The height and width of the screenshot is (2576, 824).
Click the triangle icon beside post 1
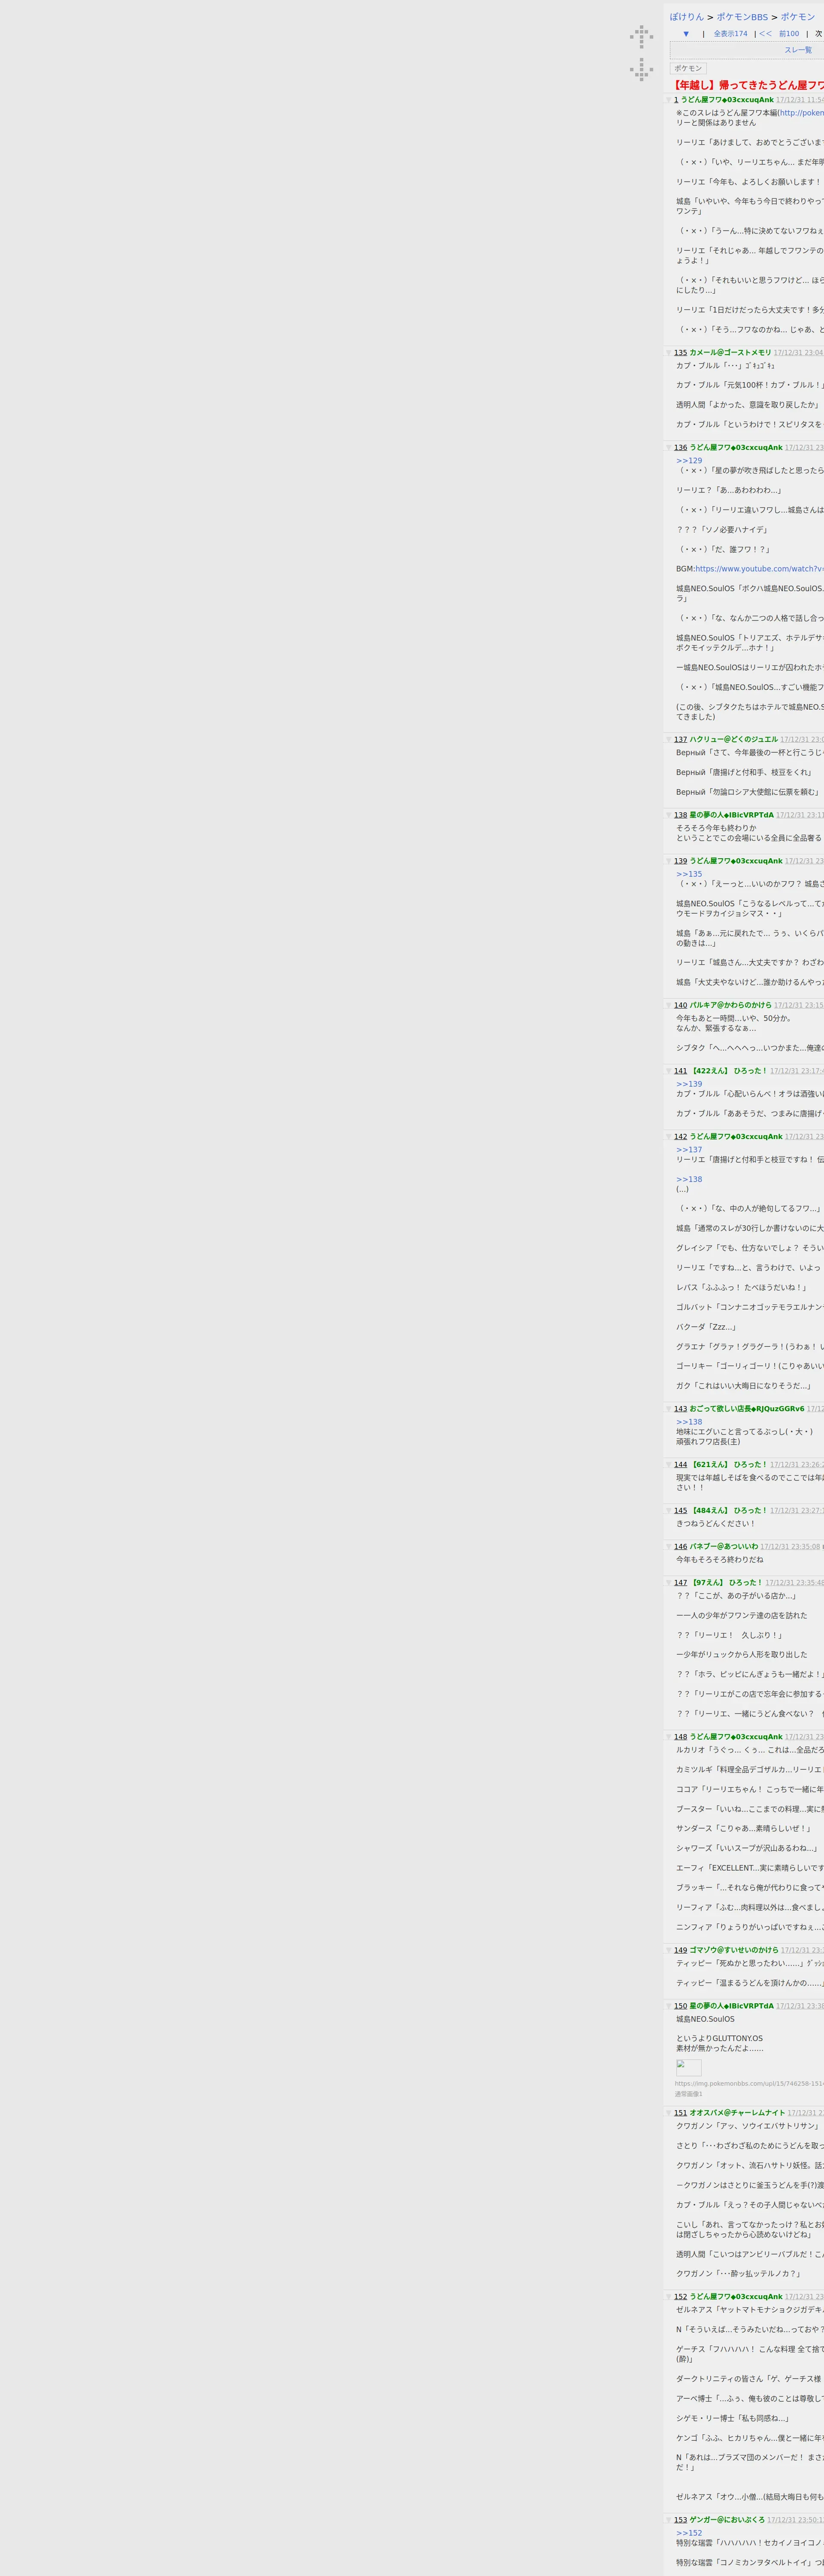(669, 100)
